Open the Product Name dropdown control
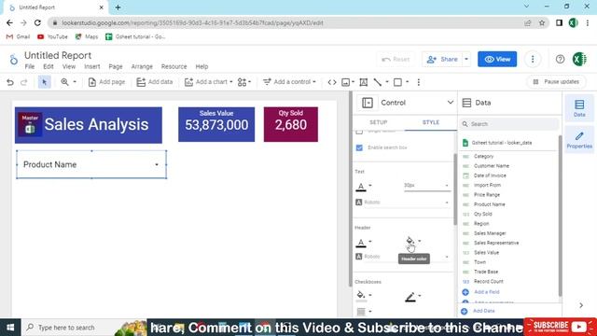 [x=91, y=164]
